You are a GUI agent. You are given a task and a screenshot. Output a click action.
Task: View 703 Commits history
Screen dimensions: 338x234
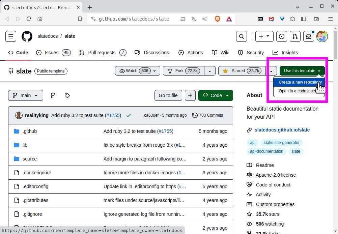[207, 115]
